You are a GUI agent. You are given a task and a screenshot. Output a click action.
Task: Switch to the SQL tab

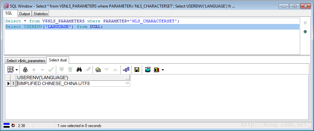click(9, 13)
